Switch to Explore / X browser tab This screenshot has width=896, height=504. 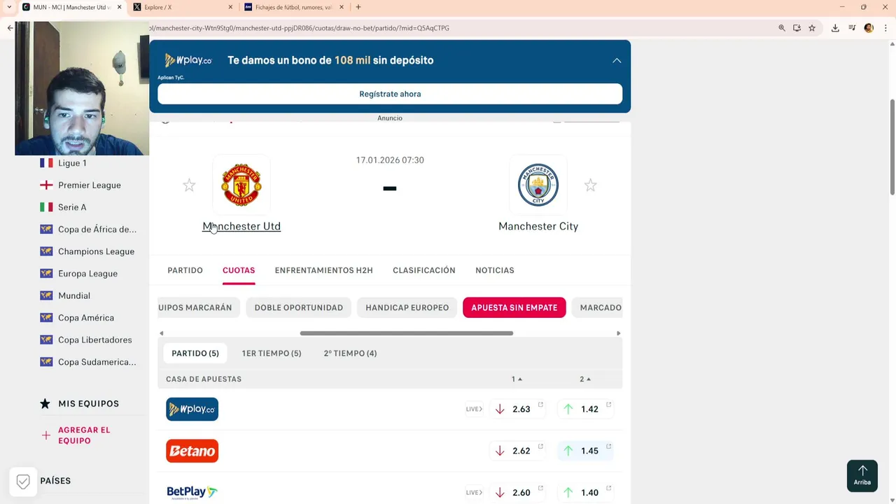(x=181, y=7)
